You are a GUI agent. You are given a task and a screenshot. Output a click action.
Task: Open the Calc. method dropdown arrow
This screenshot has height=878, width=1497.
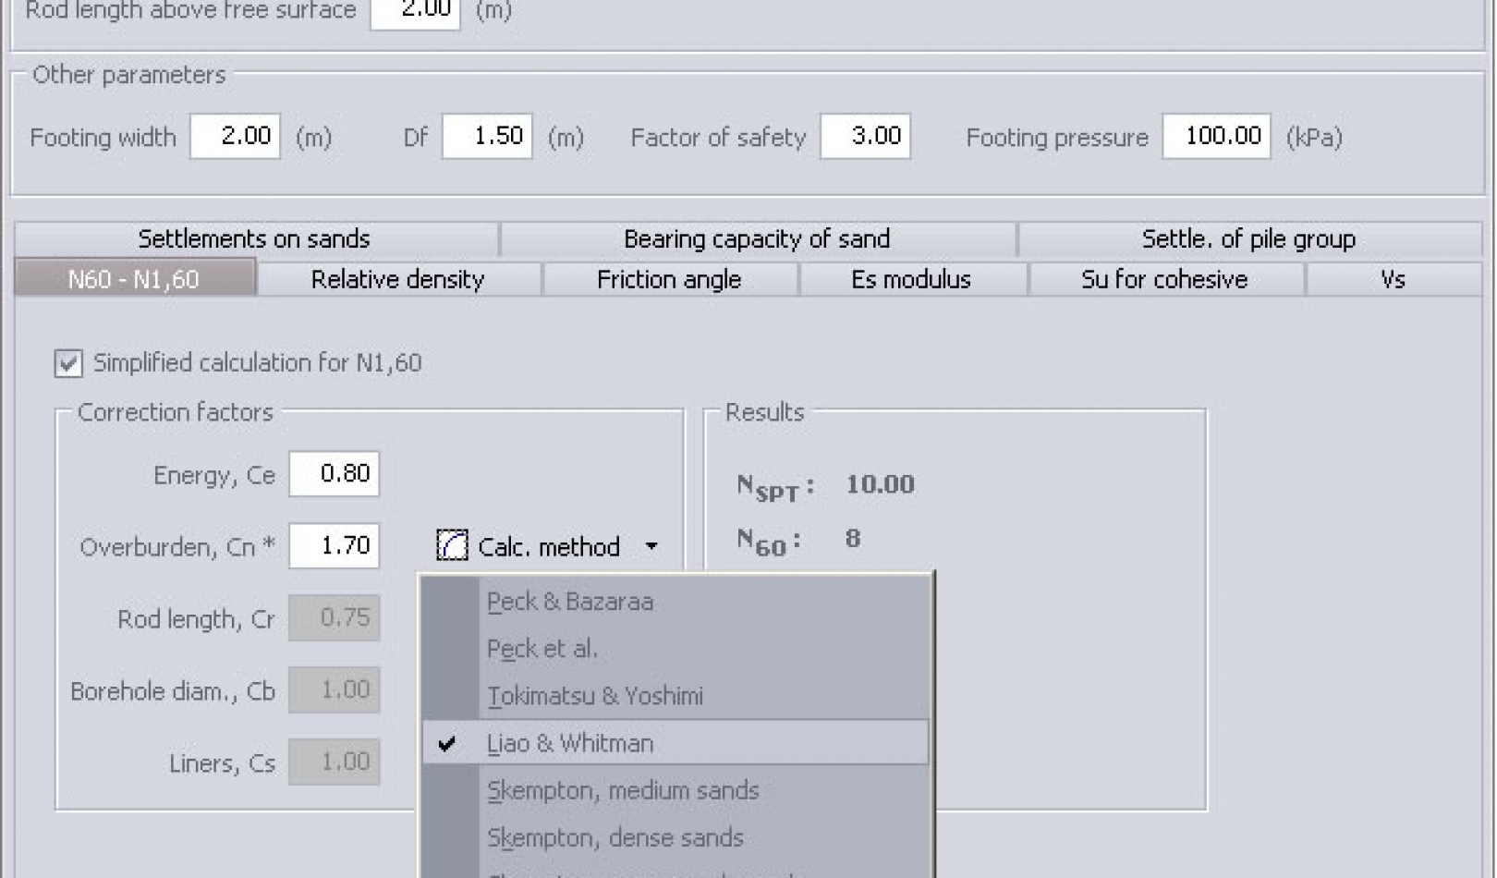click(x=652, y=546)
